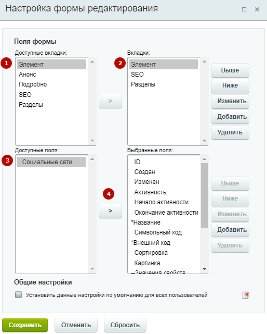
Task: Click the scrollbar thumb in selected fields list
Action: (x=204, y=195)
